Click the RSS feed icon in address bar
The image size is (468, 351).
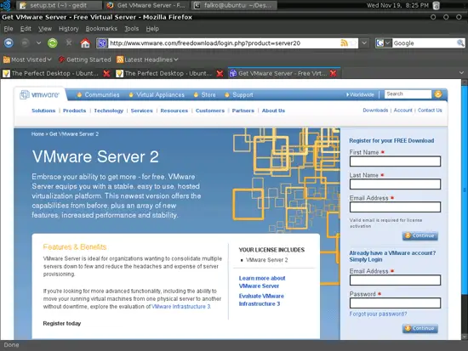pos(344,43)
